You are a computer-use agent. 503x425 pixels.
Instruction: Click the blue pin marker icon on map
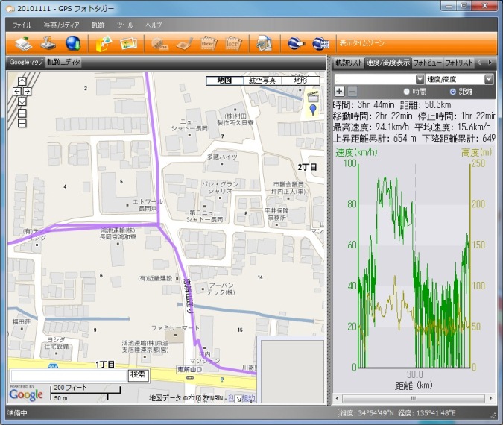click(313, 110)
